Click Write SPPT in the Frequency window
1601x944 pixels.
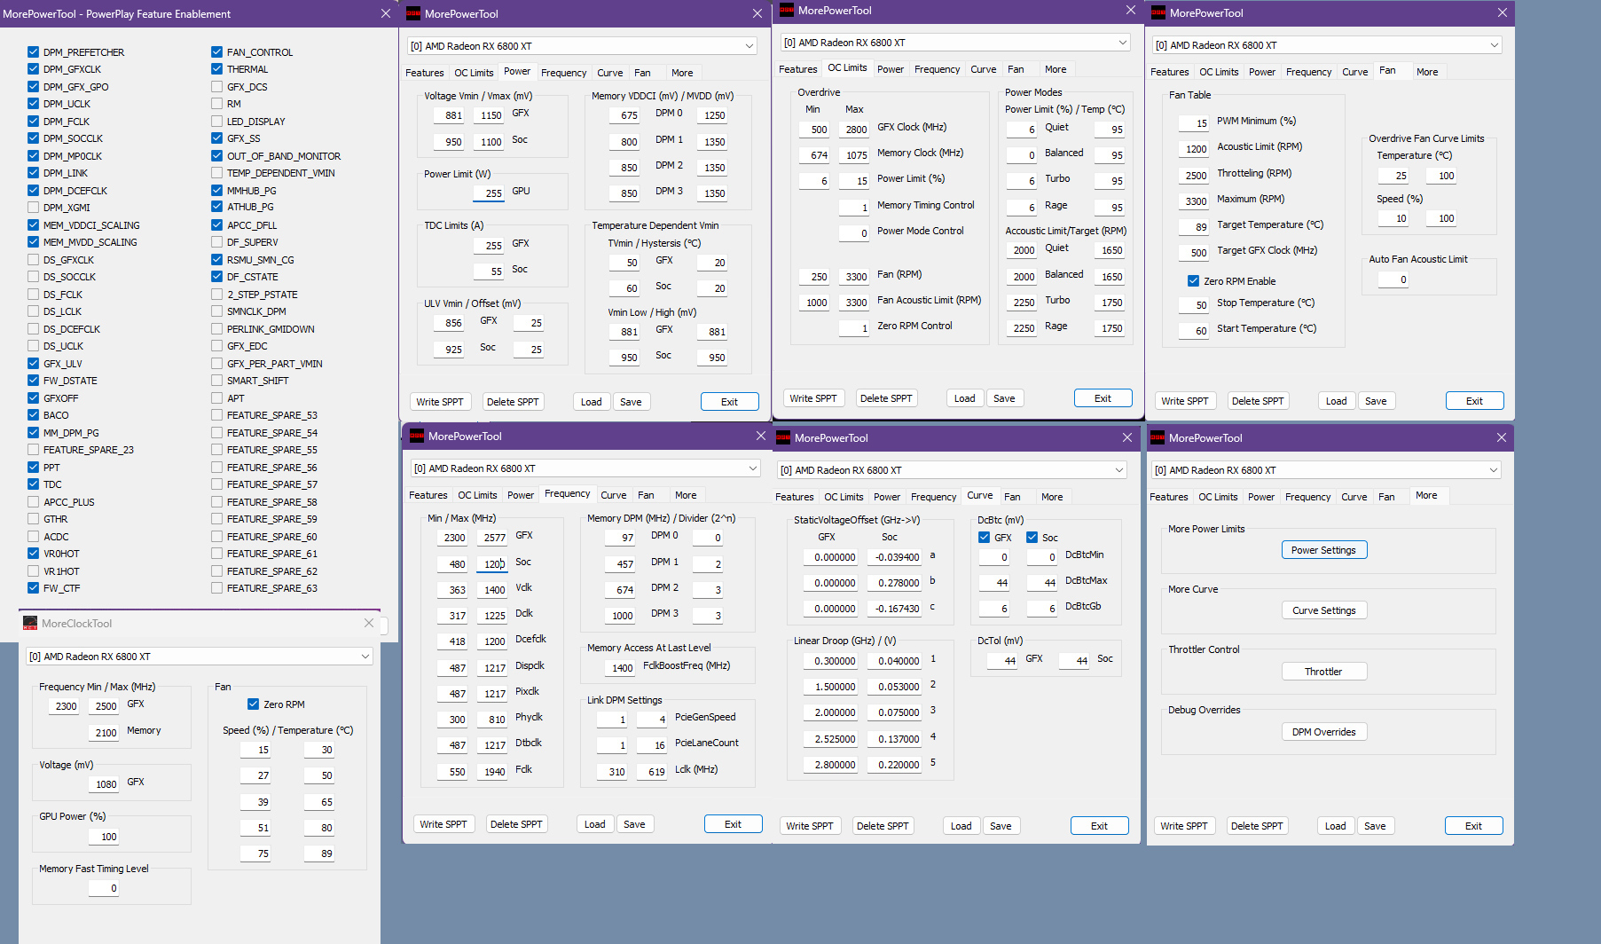(x=443, y=824)
